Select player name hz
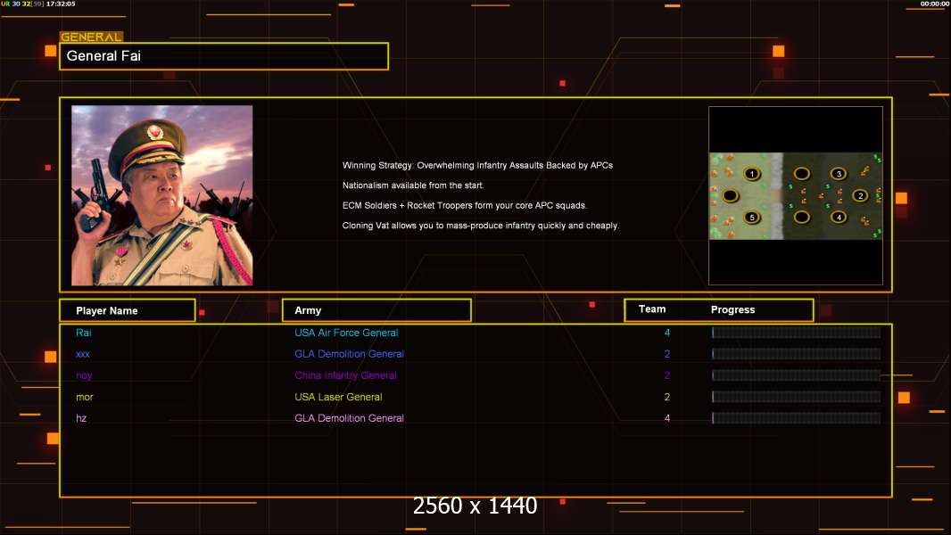 click(x=81, y=418)
